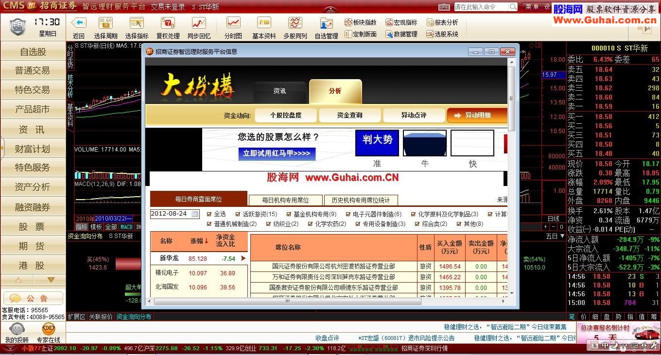Sort by 涨幅 column header
Image resolution: width=661 pixels, height=355 pixels.
(199, 241)
